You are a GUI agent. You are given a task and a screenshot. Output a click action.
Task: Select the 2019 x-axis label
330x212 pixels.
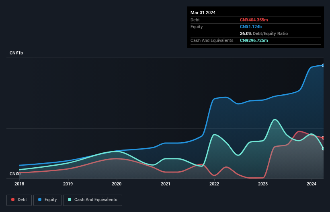click(68, 184)
